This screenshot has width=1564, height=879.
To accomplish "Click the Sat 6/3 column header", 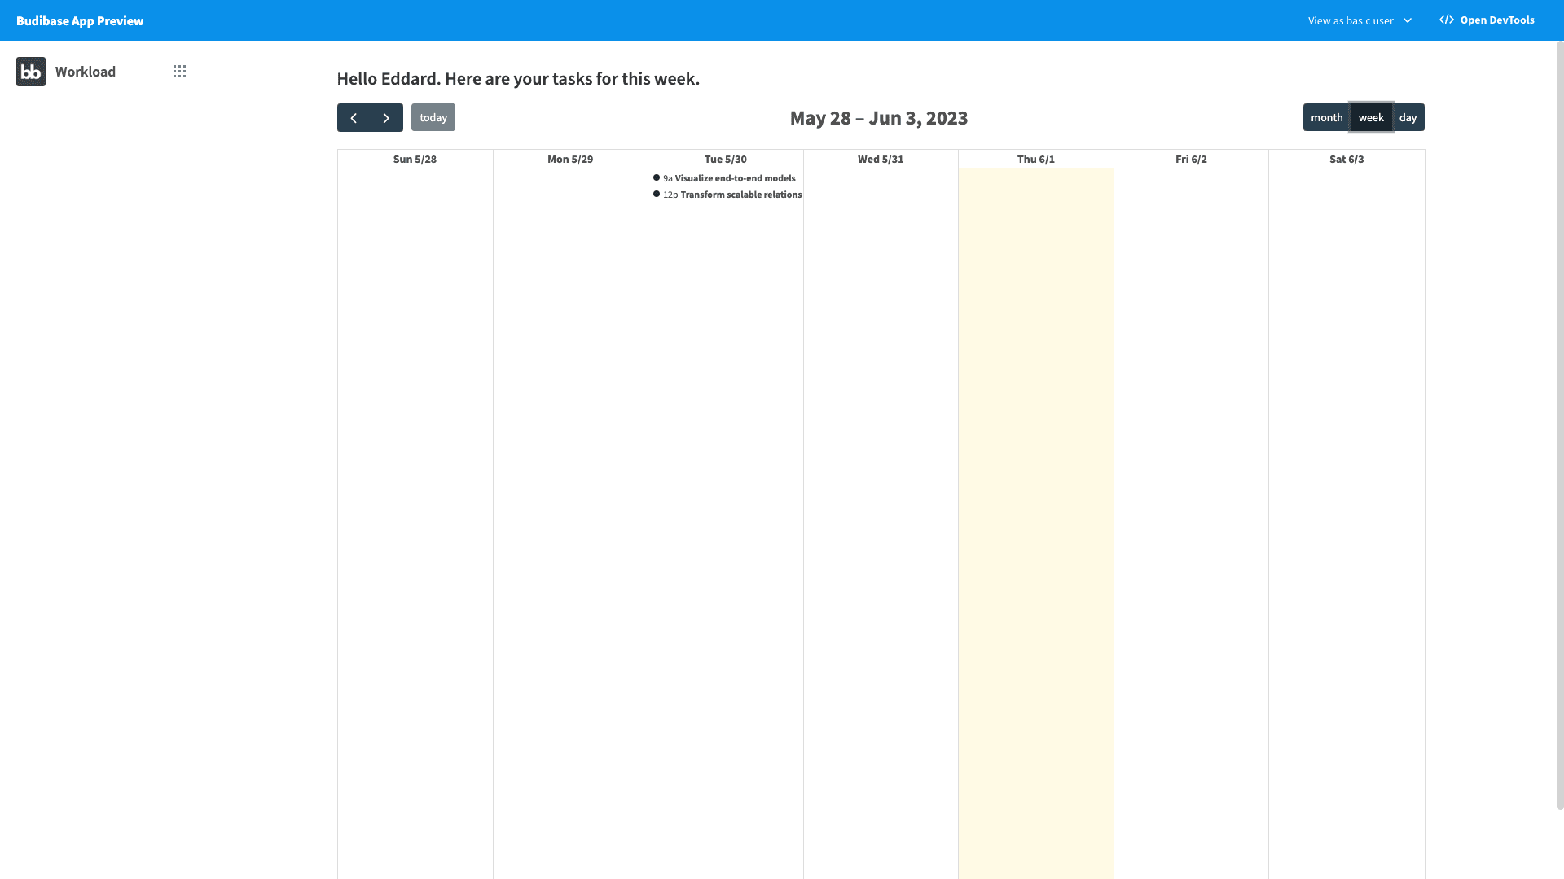I will pos(1347,159).
